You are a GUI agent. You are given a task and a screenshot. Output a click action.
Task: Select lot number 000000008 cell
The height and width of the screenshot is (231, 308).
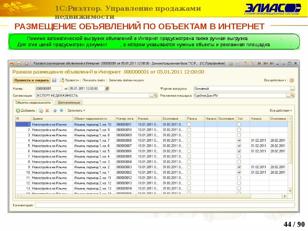[126, 141]
